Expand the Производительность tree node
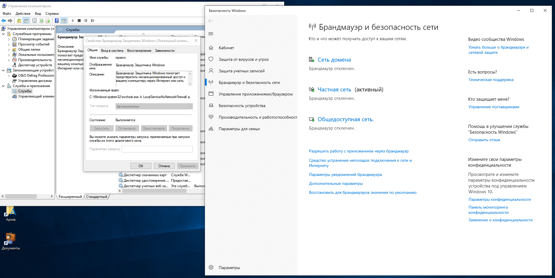Screen dimensions: 555x278 [9, 60]
